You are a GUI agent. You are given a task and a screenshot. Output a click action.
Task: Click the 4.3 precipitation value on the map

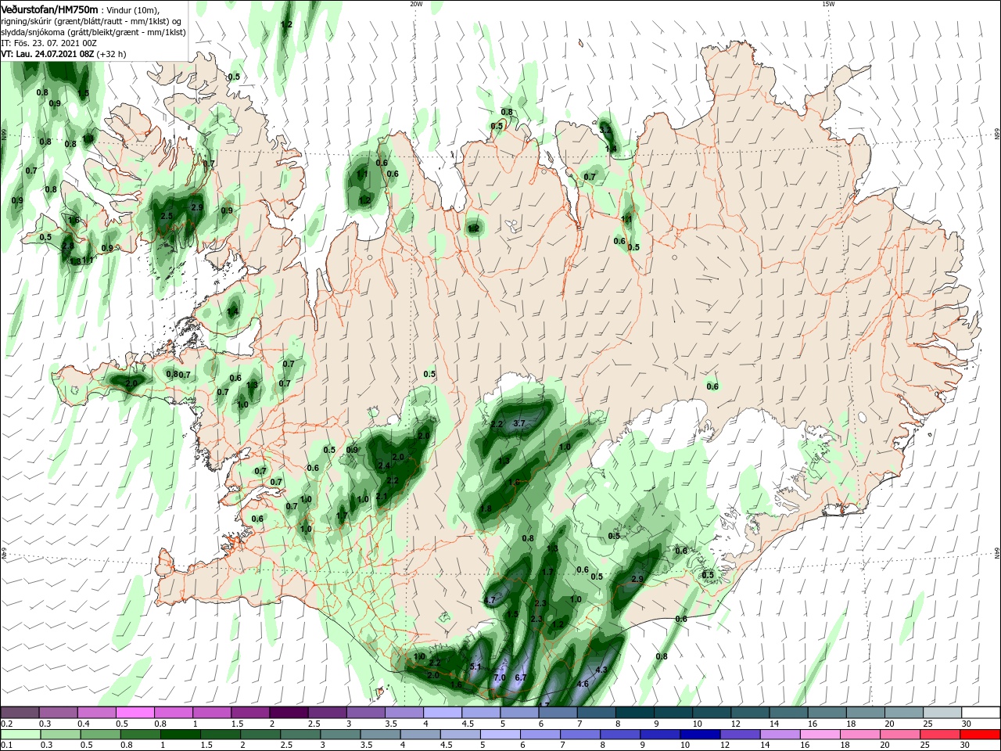601,670
